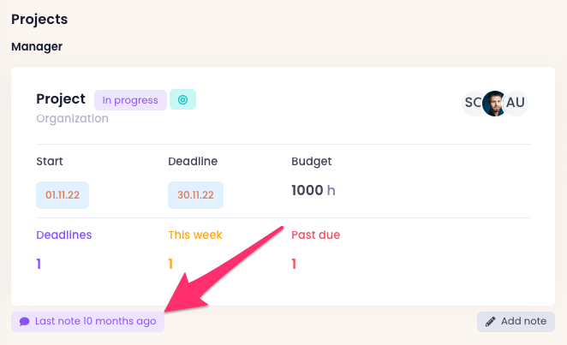This screenshot has width=567, height=345.
Task: Click the In progress status badge
Action: click(130, 99)
